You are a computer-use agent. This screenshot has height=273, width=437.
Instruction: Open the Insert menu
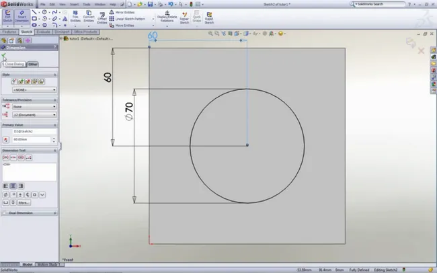click(x=74, y=5)
